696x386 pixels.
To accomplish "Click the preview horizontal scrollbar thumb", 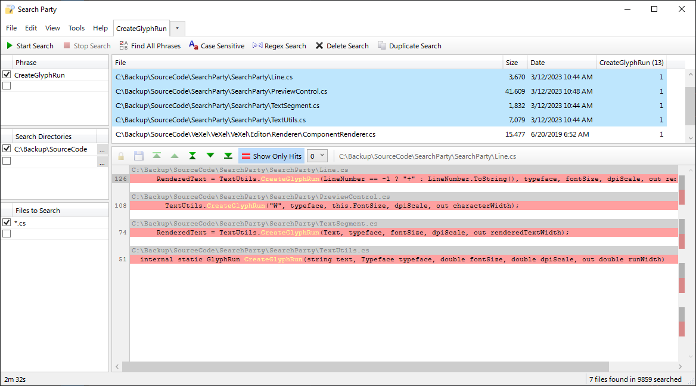I will tap(365, 366).
